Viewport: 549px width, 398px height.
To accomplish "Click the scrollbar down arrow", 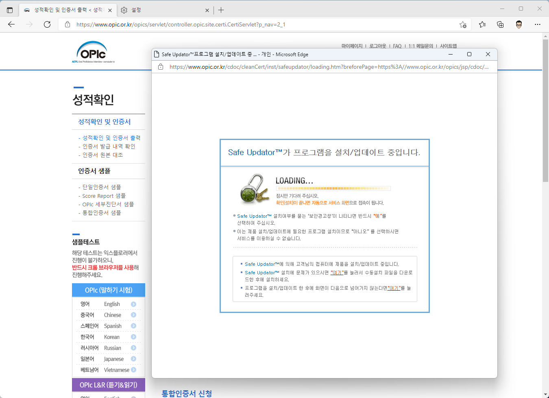I will coord(545,394).
